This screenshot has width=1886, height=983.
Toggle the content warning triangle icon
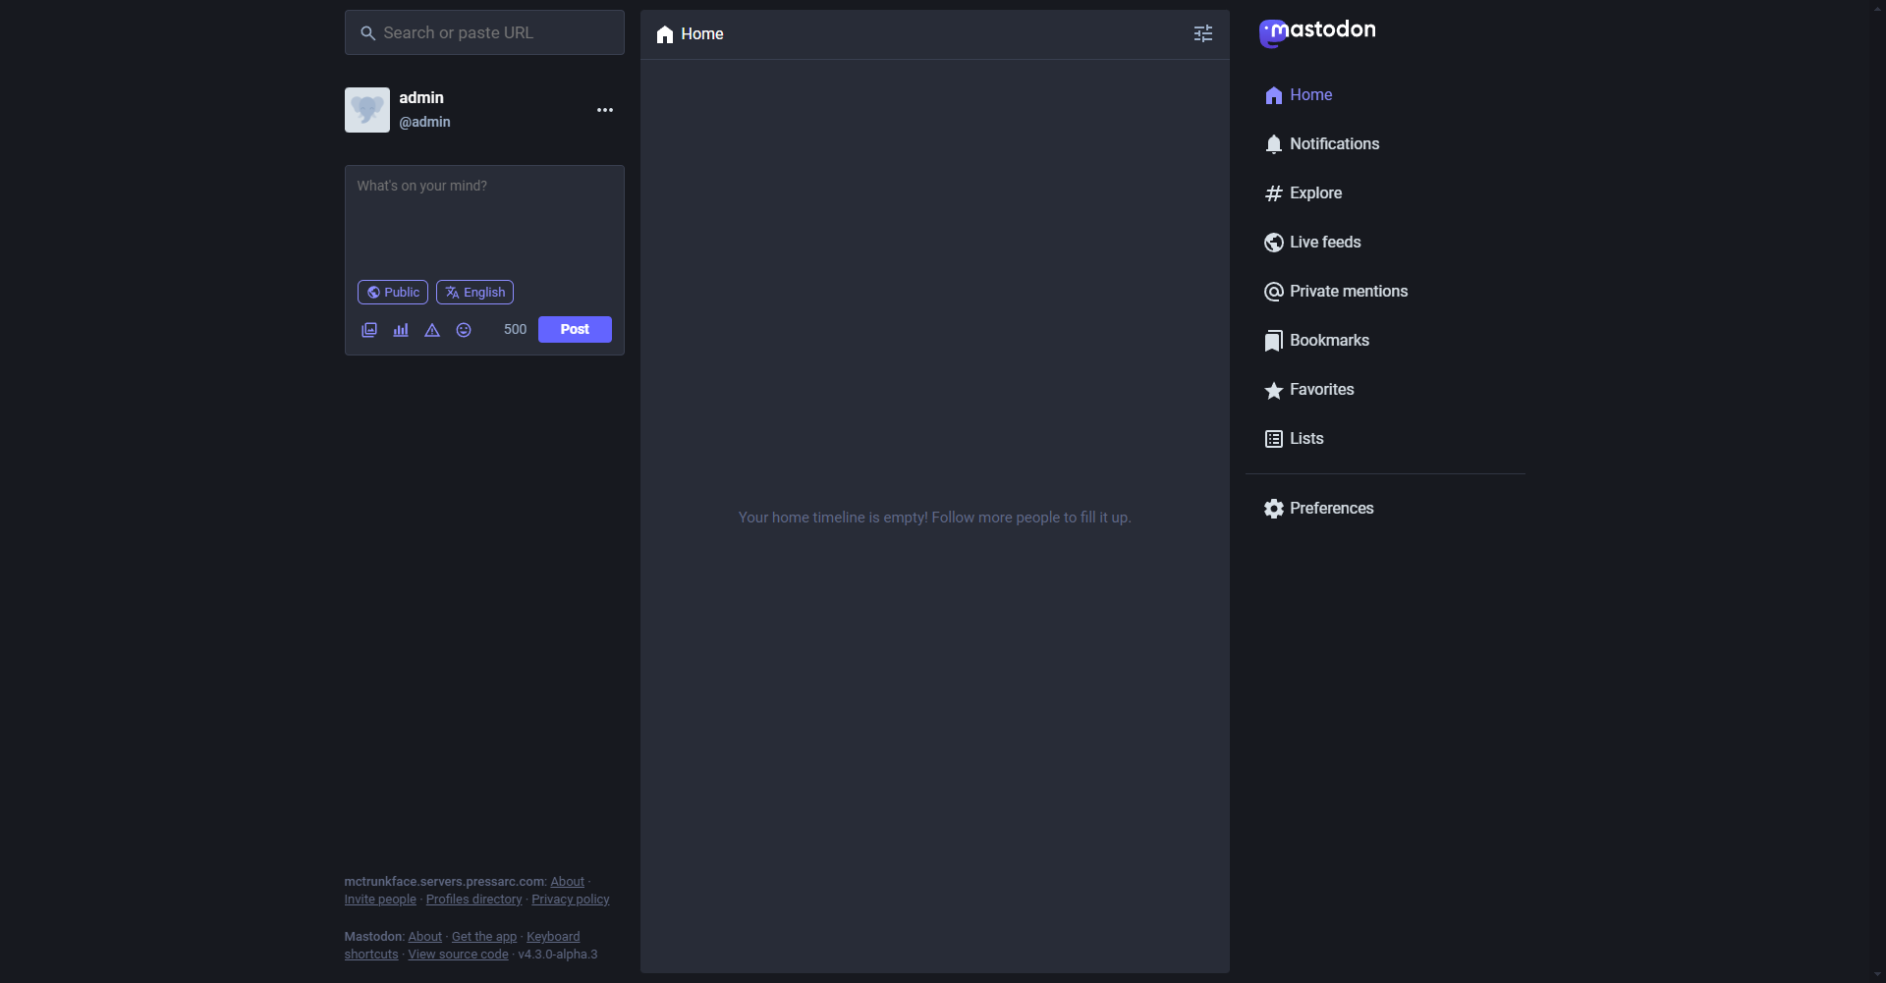click(x=432, y=331)
